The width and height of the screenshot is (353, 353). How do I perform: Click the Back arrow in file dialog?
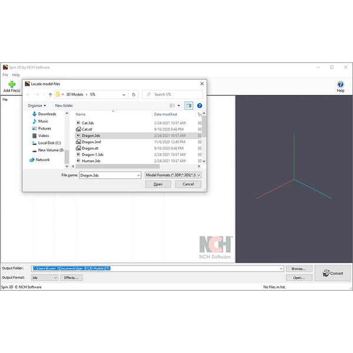28,95
